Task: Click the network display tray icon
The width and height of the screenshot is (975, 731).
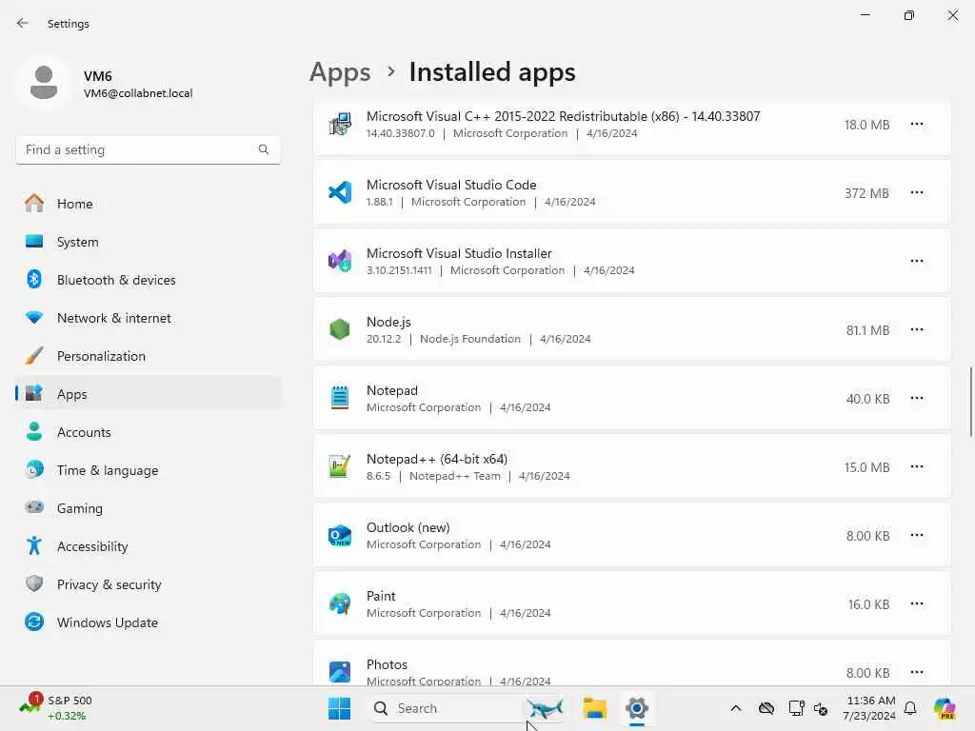Action: coord(796,708)
